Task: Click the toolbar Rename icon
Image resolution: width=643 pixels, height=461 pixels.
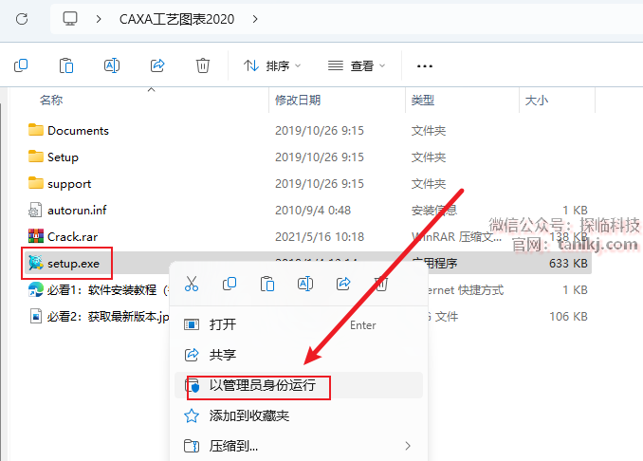Action: (112, 65)
